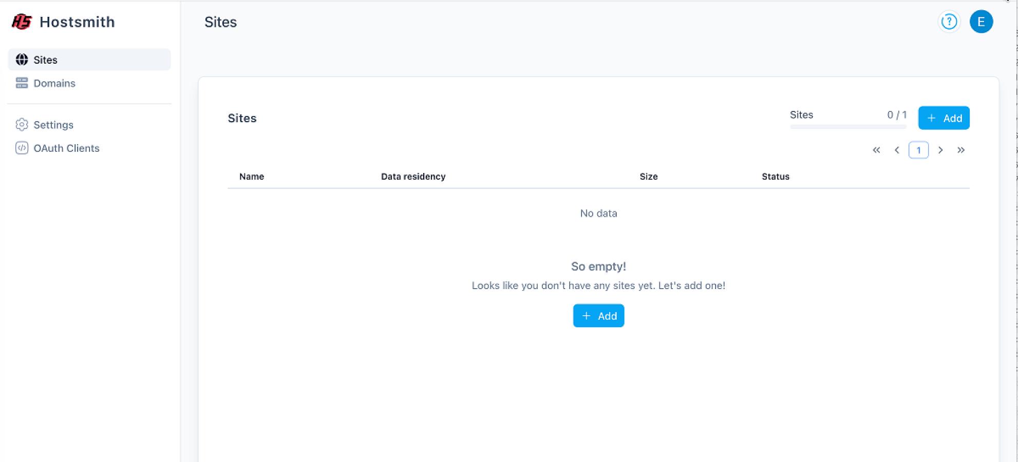The height and width of the screenshot is (462, 1018).
Task: Open OAuth Clients in the sidebar
Action: (89, 148)
